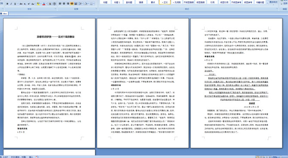Click the text highlight color marker
The image size is (288, 158).
click(38, 4)
